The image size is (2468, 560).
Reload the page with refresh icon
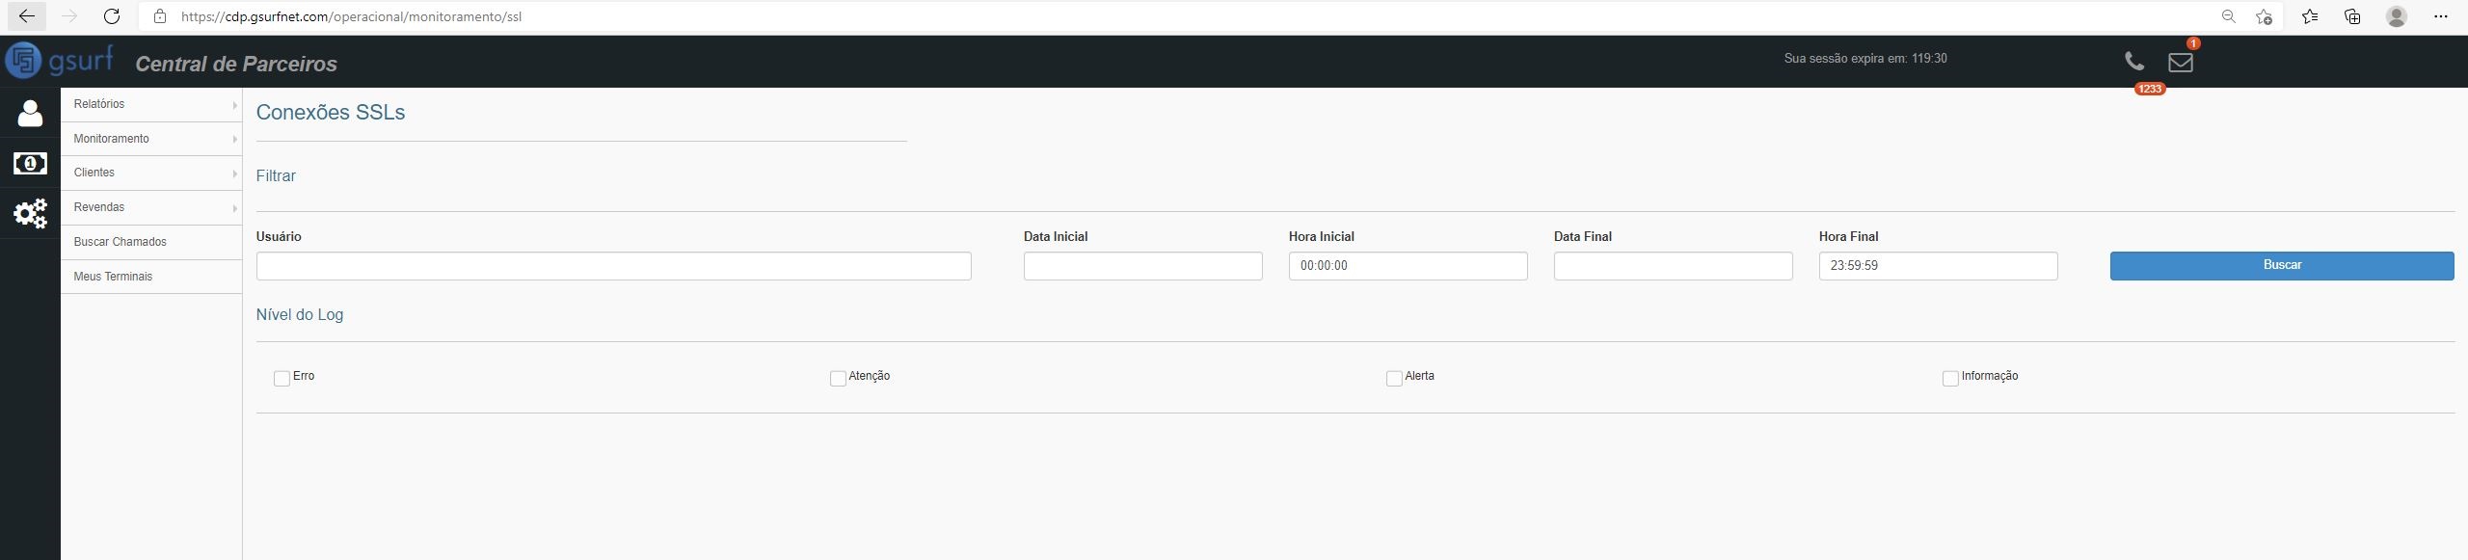click(x=112, y=16)
